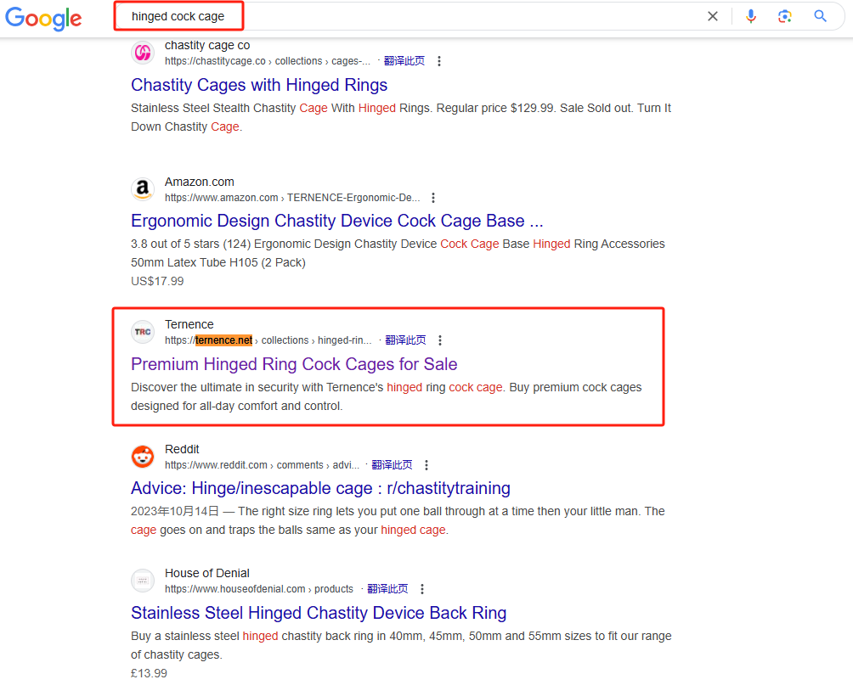Open "Advice: Hinge/inescapable cage" Reddit result
Image resolution: width=853 pixels, height=685 pixels.
click(320, 488)
